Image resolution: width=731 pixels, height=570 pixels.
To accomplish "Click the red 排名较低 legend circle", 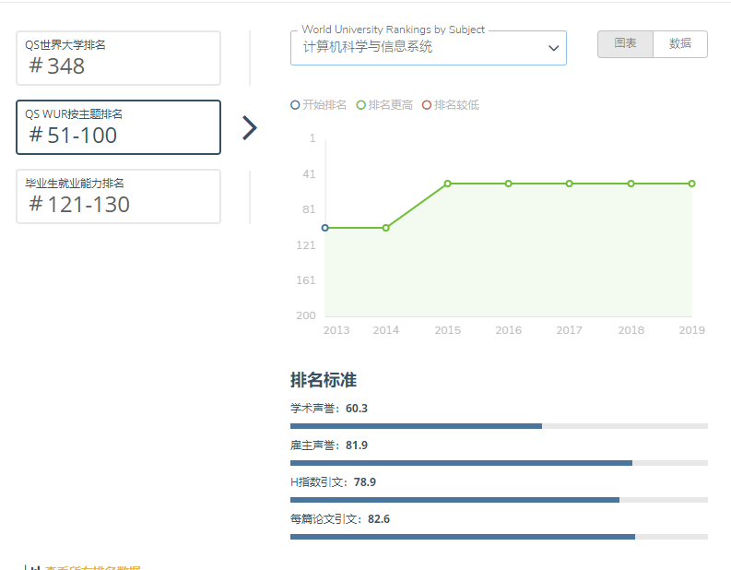I will tap(426, 105).
